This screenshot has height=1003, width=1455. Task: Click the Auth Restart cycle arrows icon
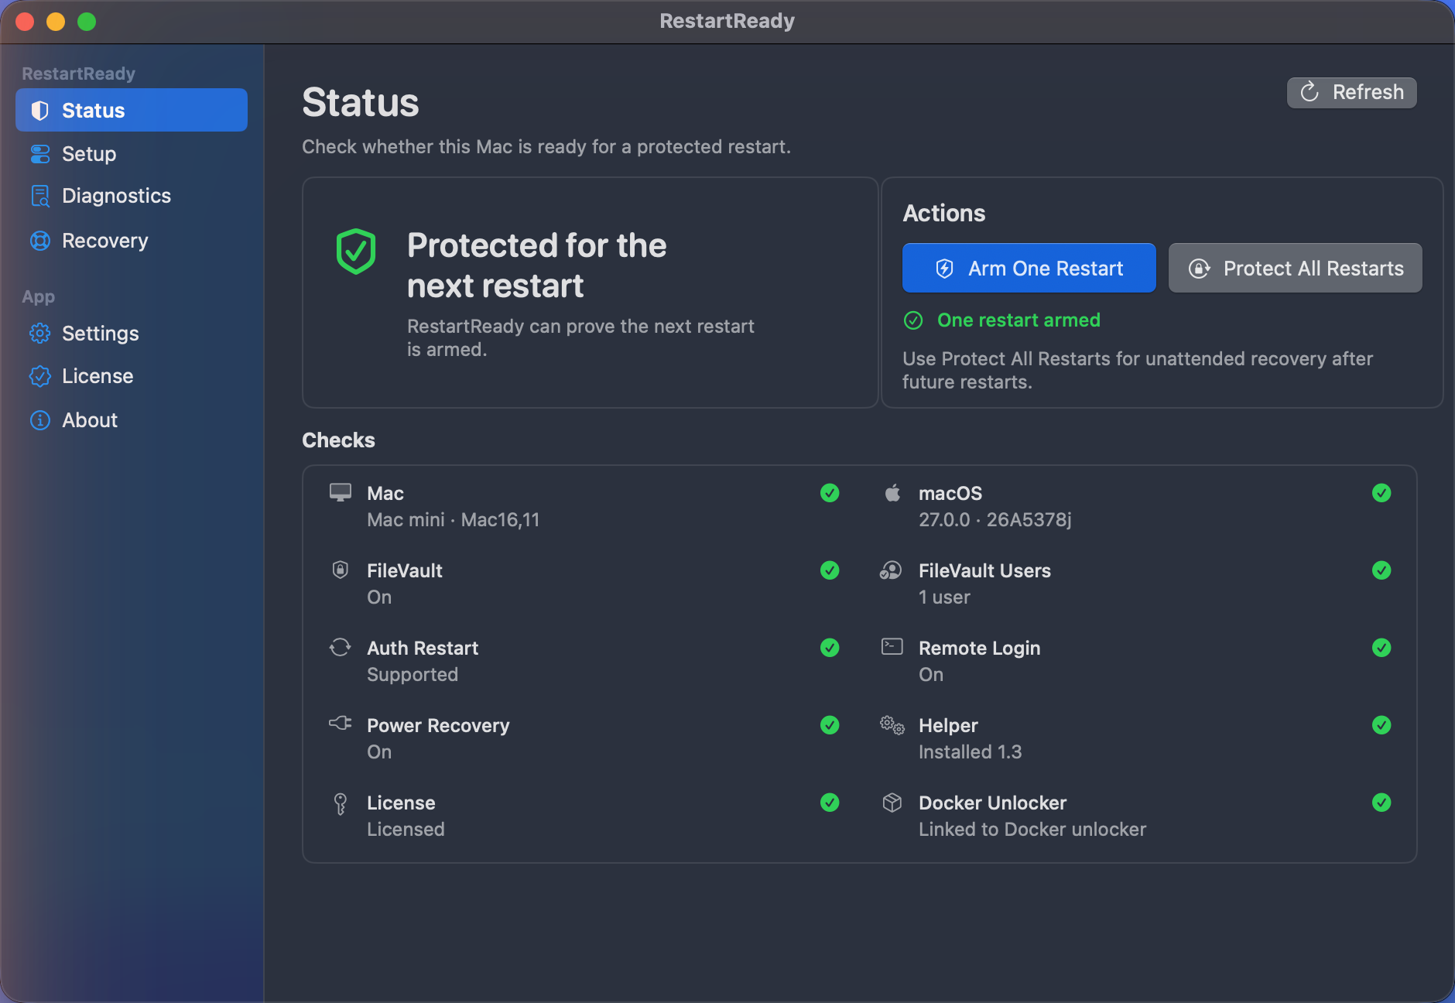341,647
